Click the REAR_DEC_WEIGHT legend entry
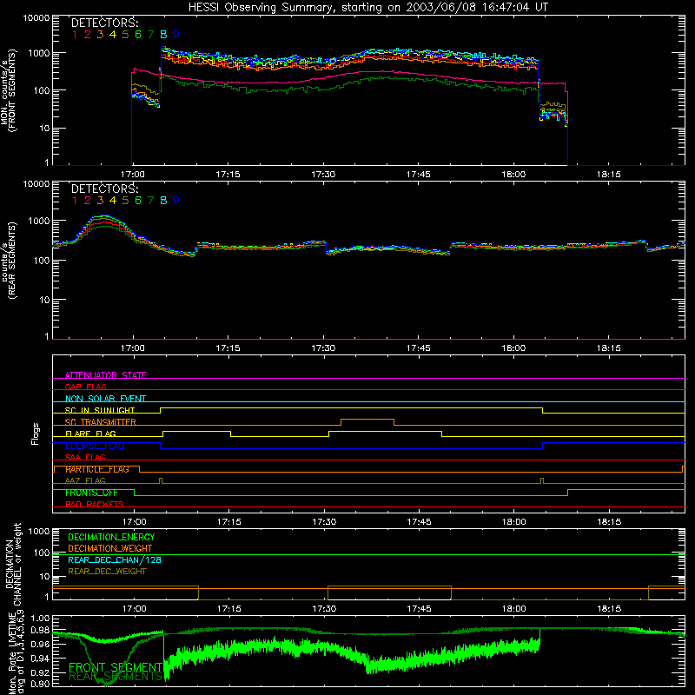 107,572
